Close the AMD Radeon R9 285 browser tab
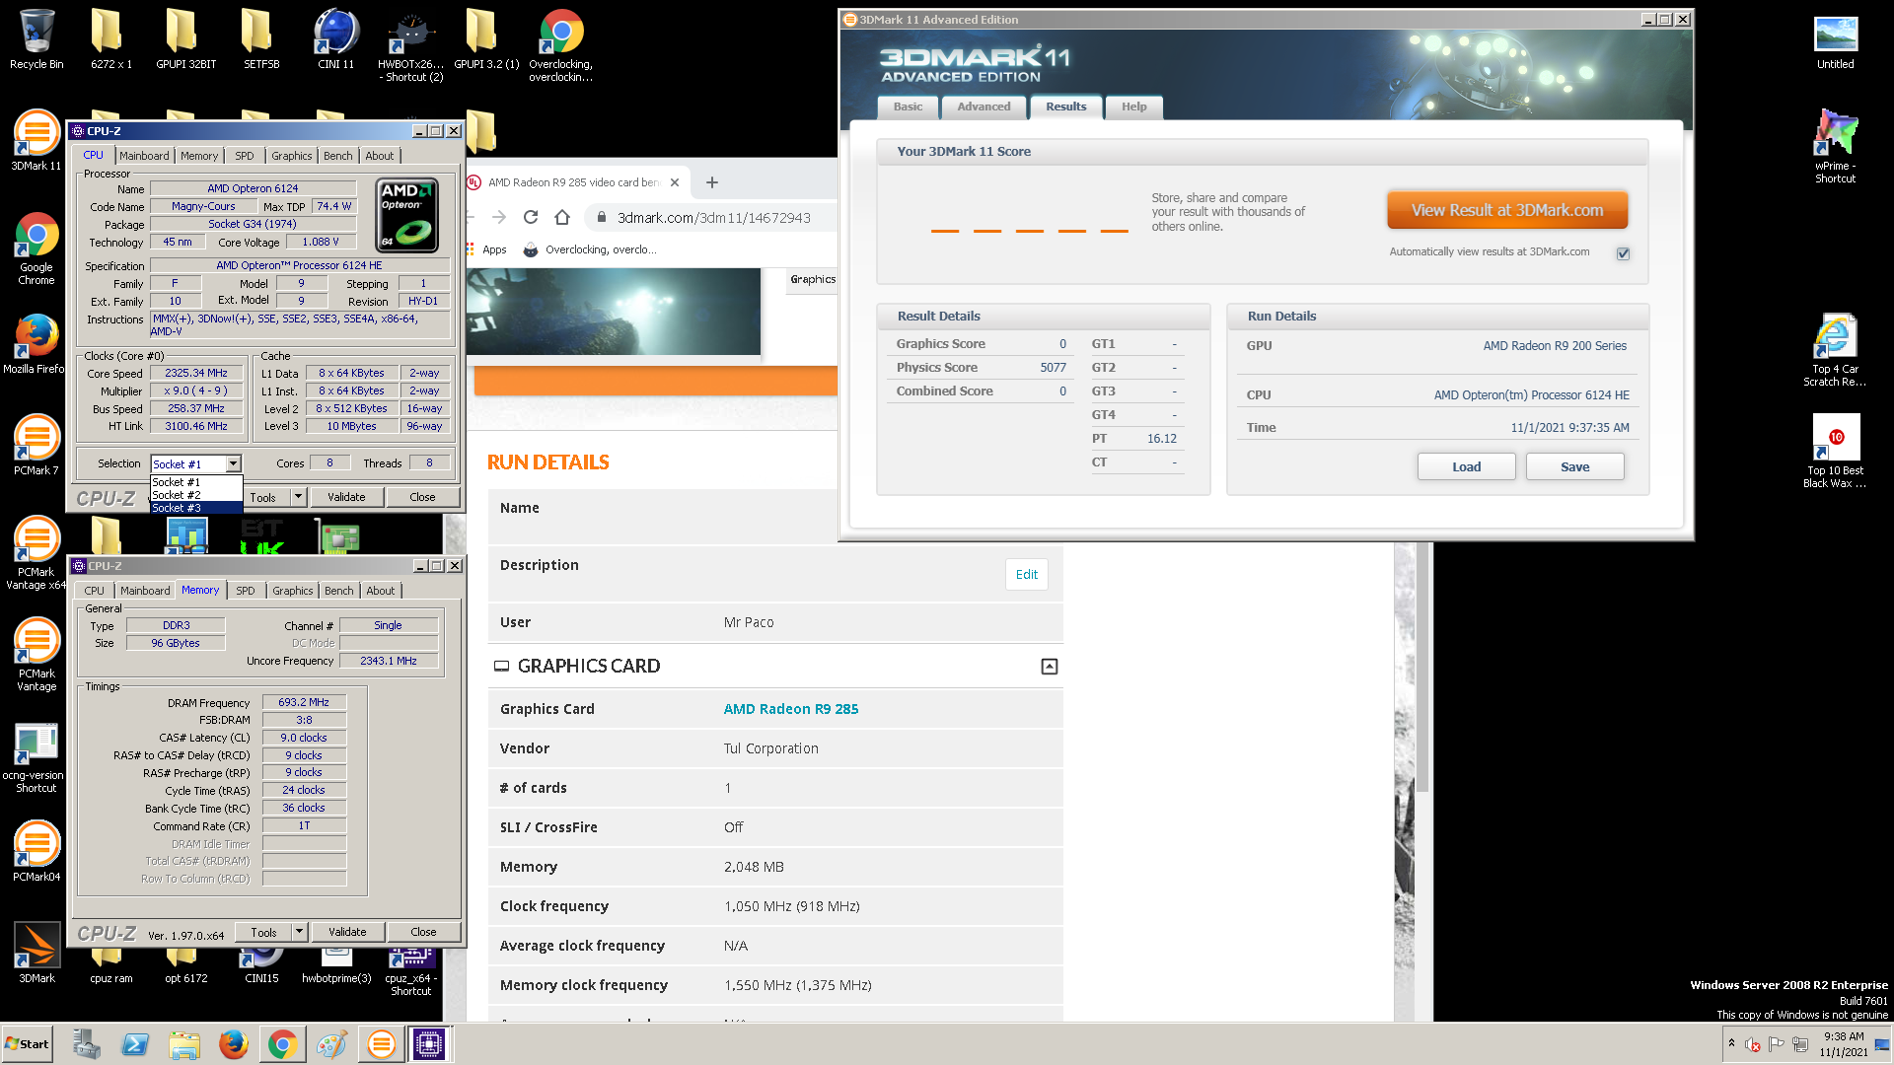Image resolution: width=1894 pixels, height=1065 pixels. point(675,182)
